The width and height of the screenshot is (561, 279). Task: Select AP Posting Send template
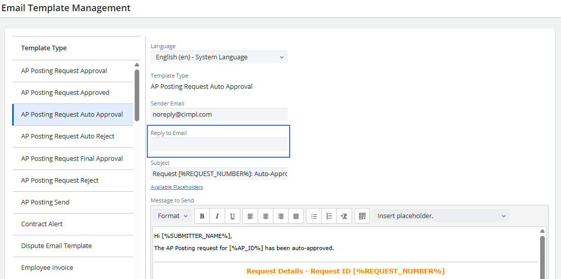click(x=73, y=202)
